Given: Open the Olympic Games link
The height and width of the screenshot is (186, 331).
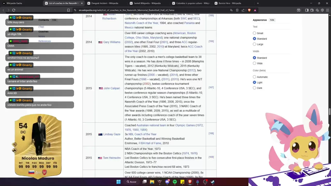Looking at the screenshot, I should tap(185, 125).
